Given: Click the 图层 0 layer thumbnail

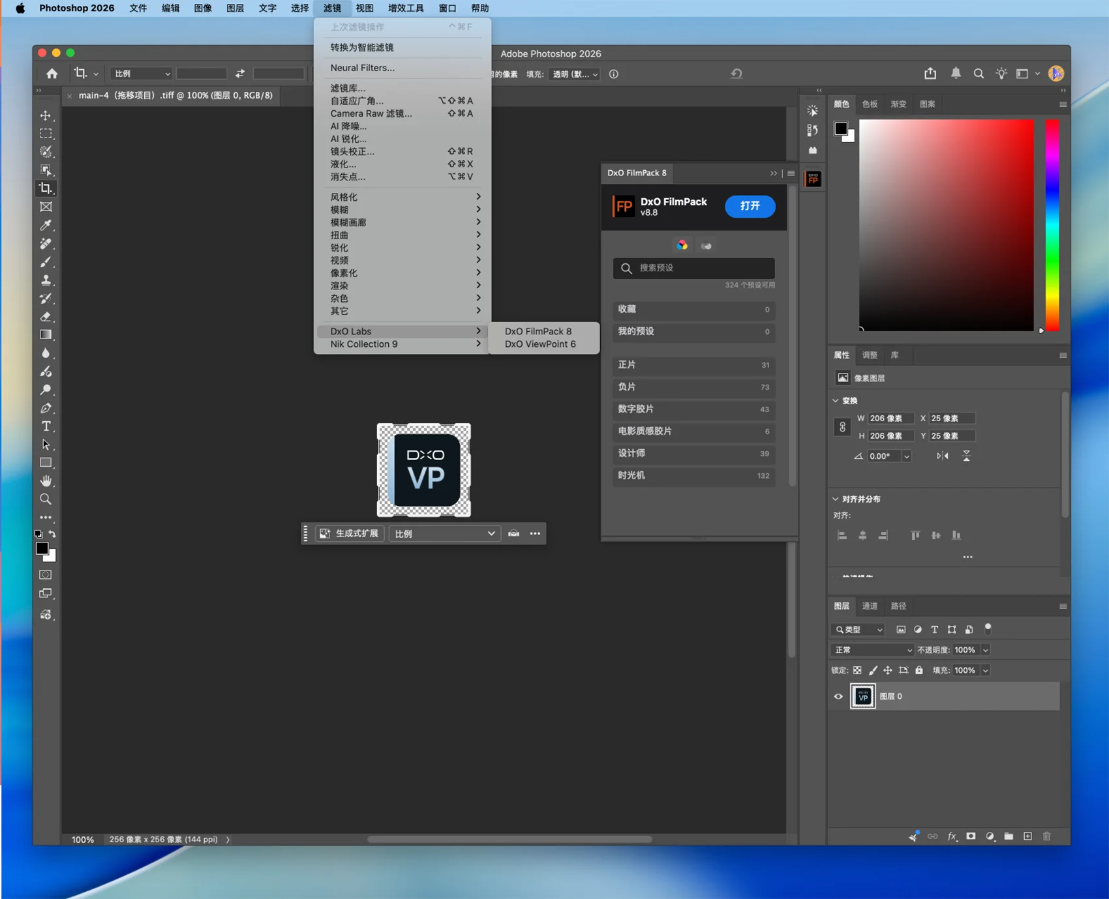Looking at the screenshot, I should pyautogui.click(x=862, y=696).
